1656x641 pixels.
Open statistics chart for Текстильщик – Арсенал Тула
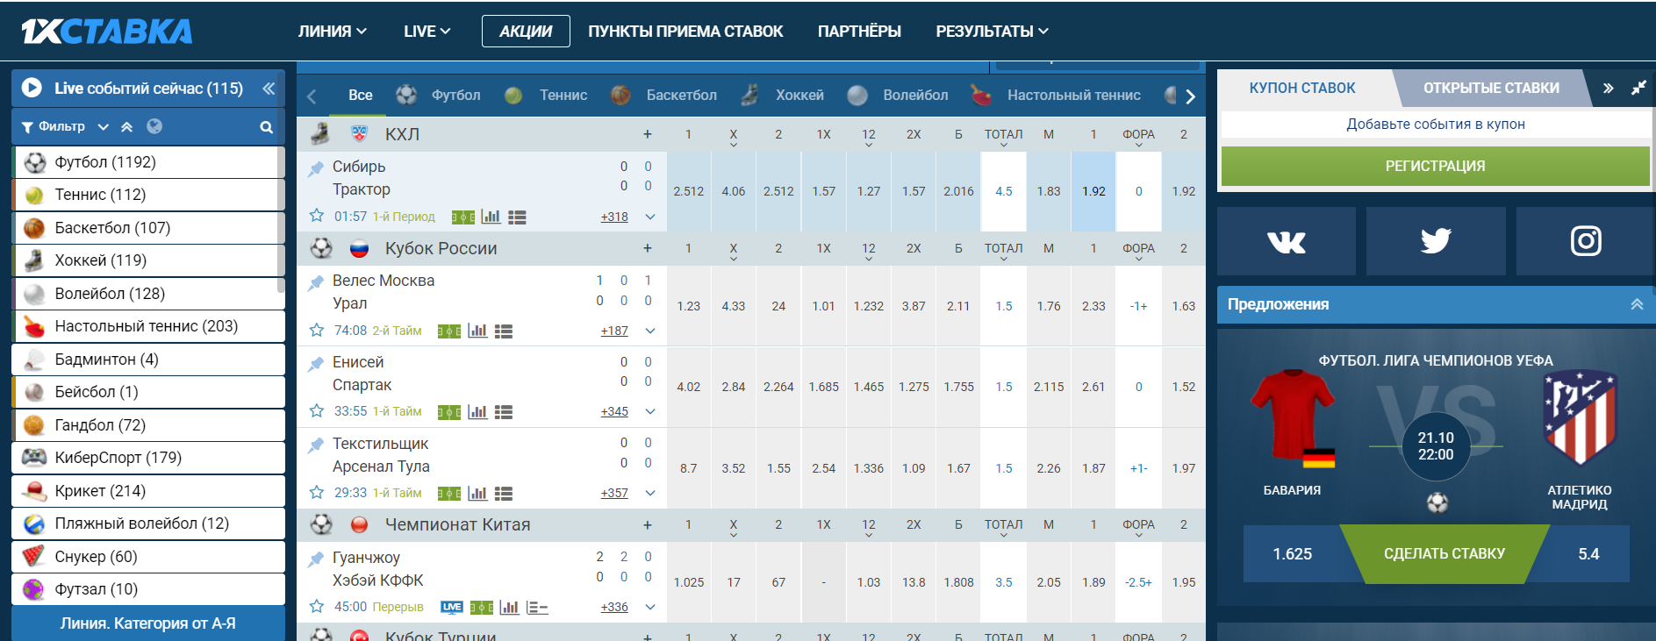477,493
